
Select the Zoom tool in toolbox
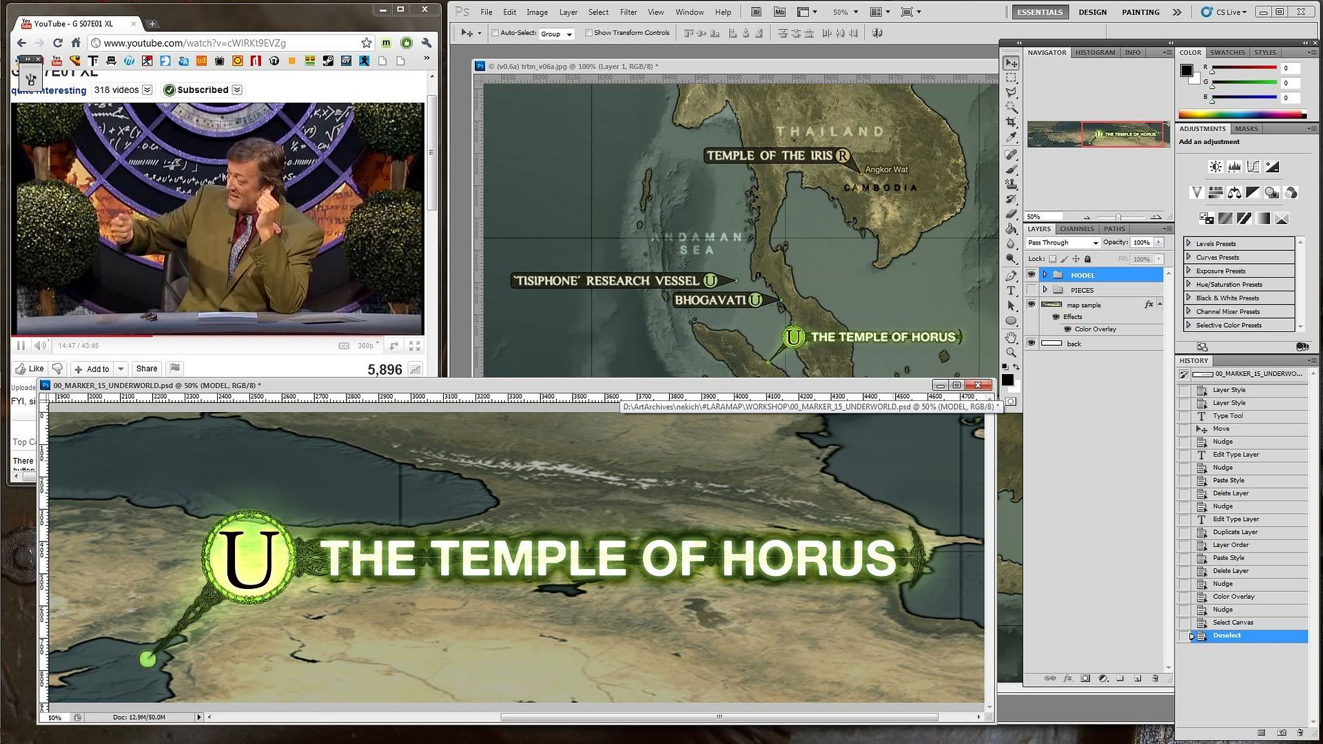pos(1011,352)
